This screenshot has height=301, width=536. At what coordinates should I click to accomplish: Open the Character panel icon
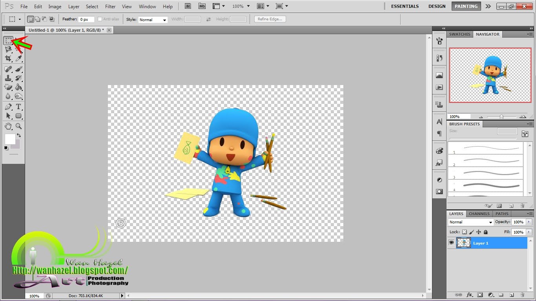(439, 122)
